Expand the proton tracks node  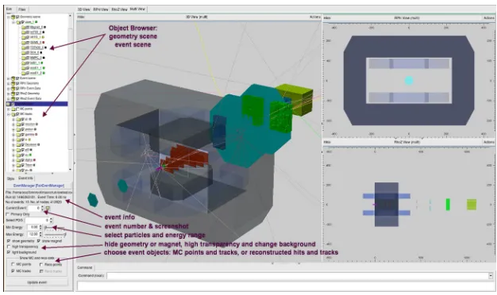[x=13, y=129]
